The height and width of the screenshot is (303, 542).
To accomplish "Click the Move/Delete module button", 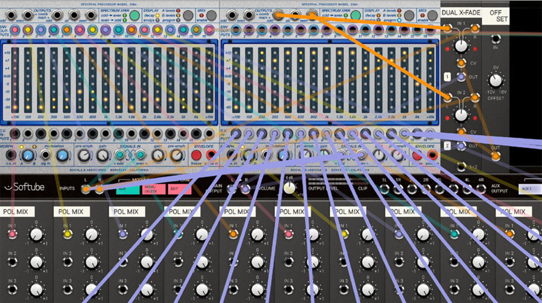I will click(154, 189).
